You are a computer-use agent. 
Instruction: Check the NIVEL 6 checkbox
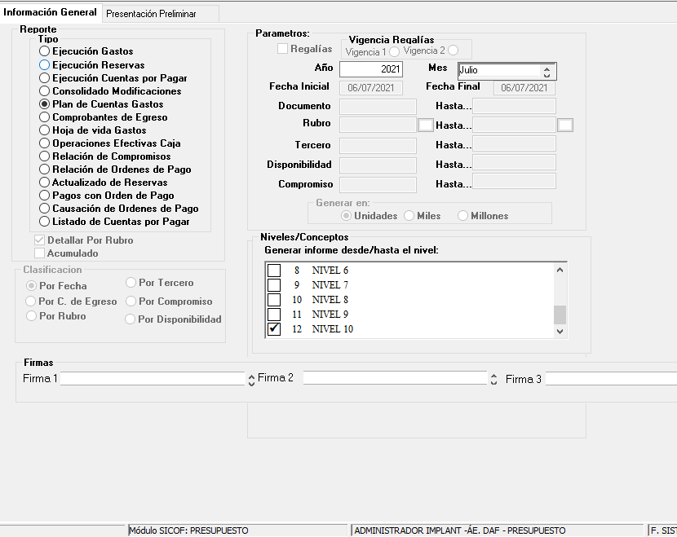coord(275,271)
